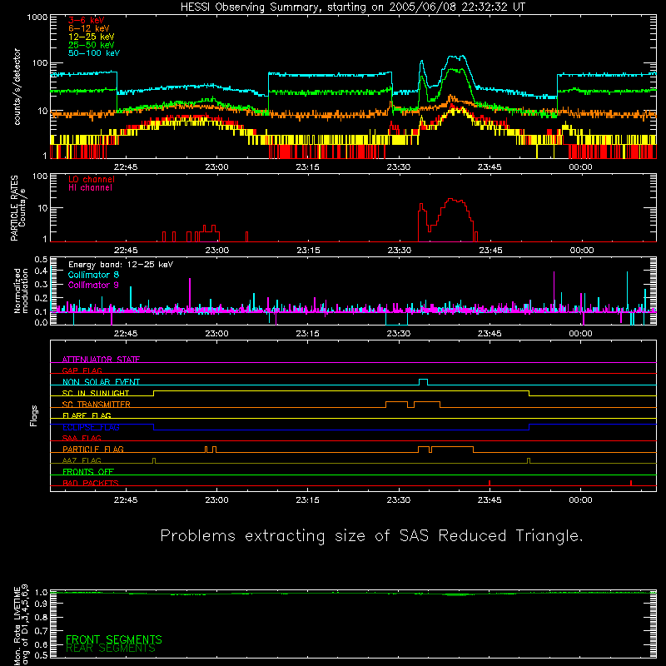Image resolution: width=666 pixels, height=666 pixels.
Task: Click the '1000' tick on the counts axis
Action: [37, 17]
